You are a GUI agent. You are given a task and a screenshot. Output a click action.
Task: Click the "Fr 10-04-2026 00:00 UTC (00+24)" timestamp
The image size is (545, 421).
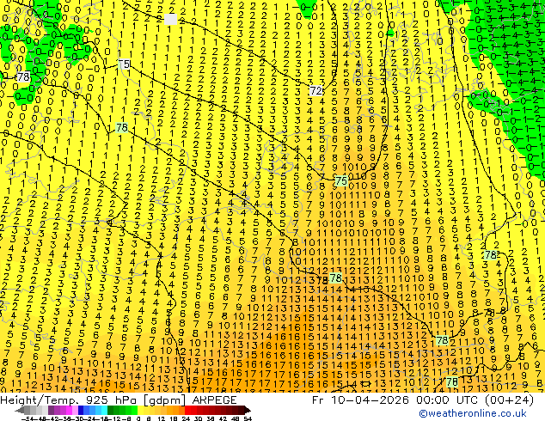[x=423, y=400]
